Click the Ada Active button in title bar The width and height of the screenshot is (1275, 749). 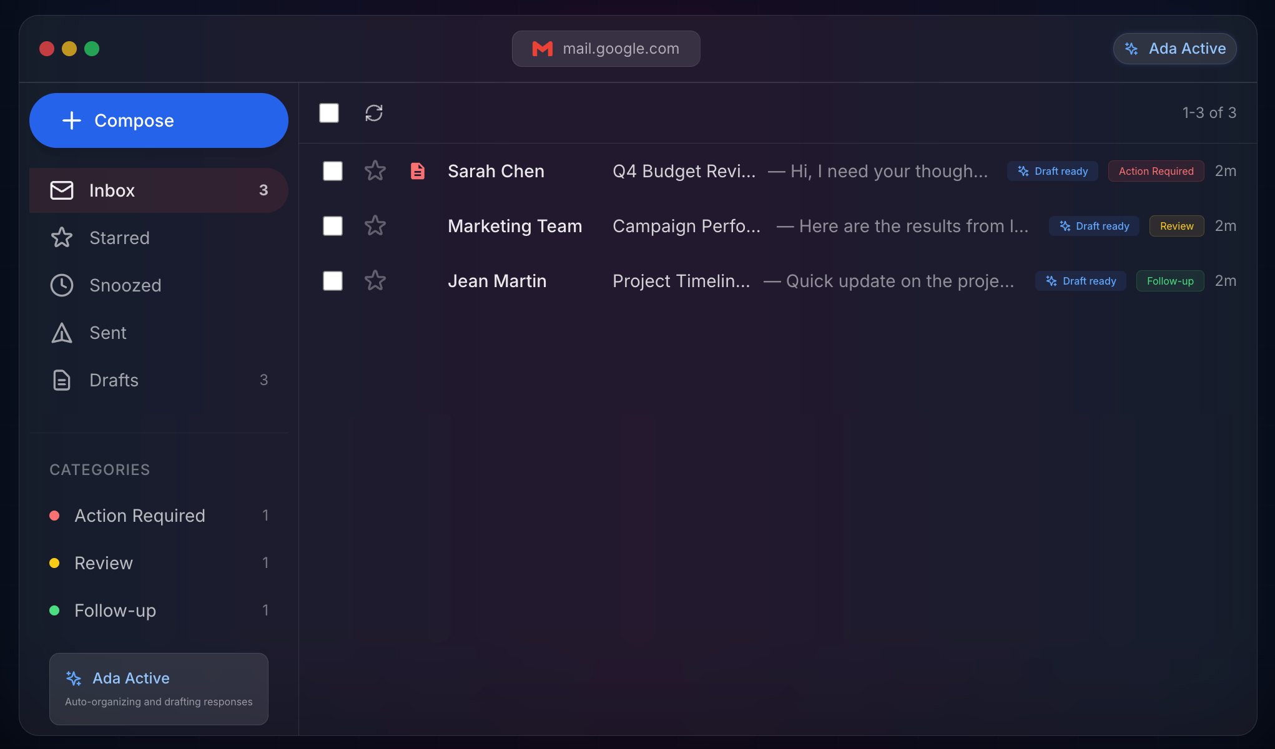1174,49
